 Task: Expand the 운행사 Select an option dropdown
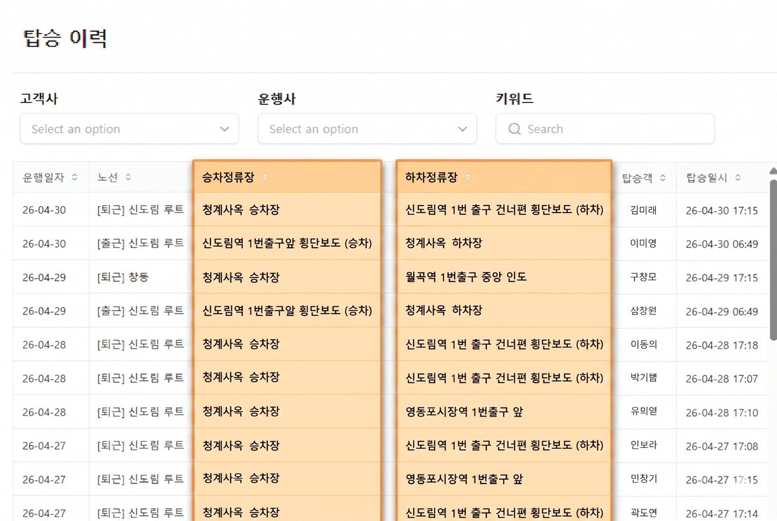pyautogui.click(x=367, y=129)
